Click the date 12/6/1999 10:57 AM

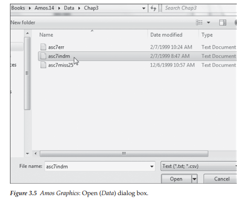coord(172,65)
